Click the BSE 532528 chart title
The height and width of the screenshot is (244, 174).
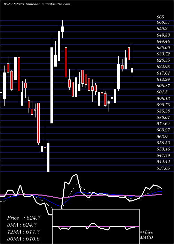tap(14, 4)
